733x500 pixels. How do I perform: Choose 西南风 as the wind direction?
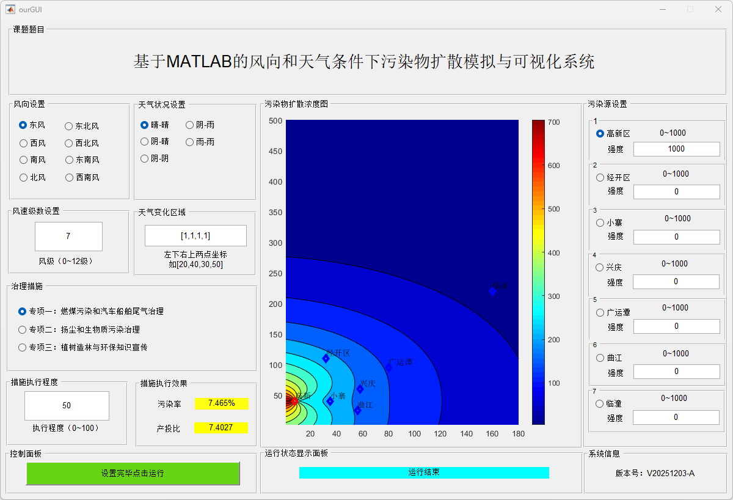click(69, 177)
